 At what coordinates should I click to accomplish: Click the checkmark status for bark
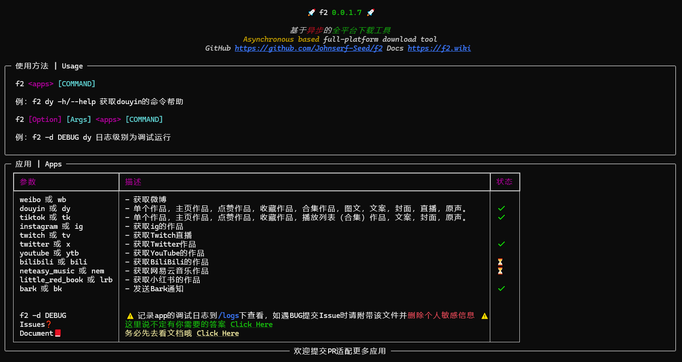pos(501,288)
